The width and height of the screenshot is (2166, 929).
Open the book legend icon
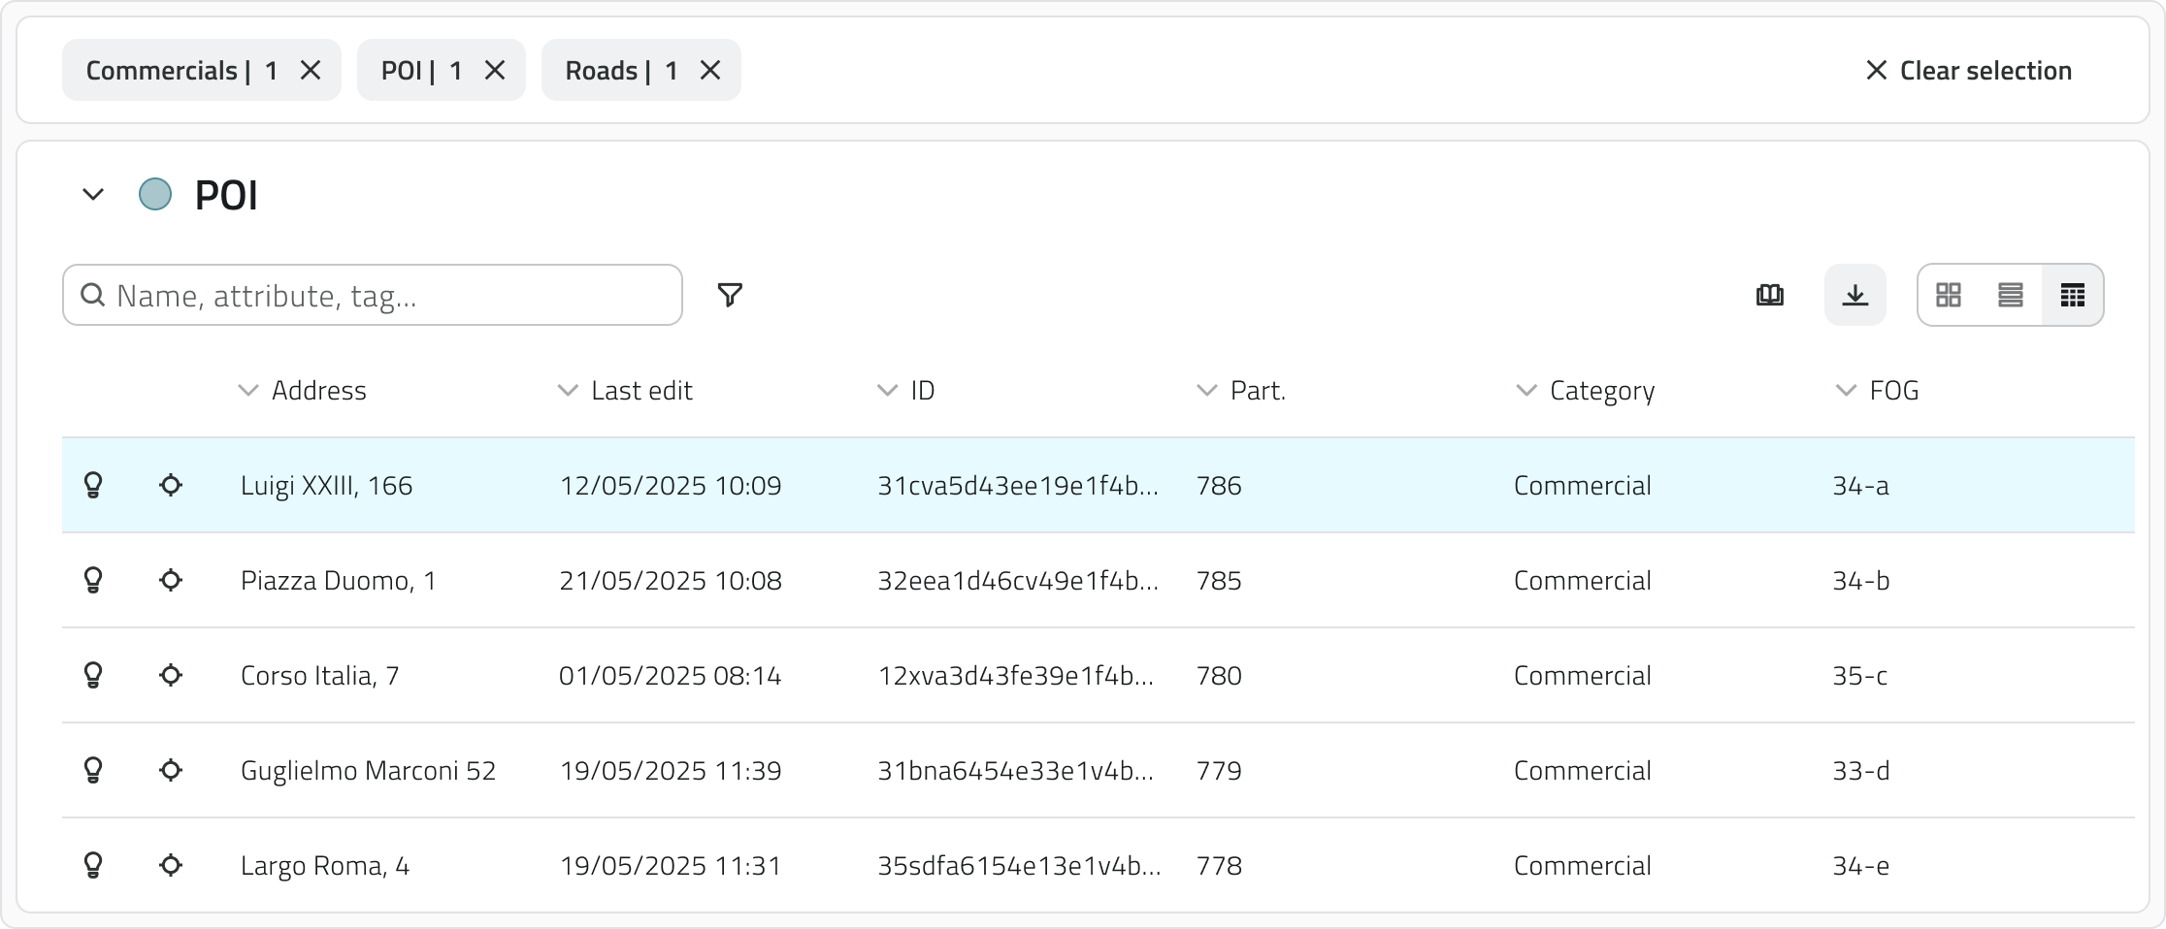coord(1769,295)
